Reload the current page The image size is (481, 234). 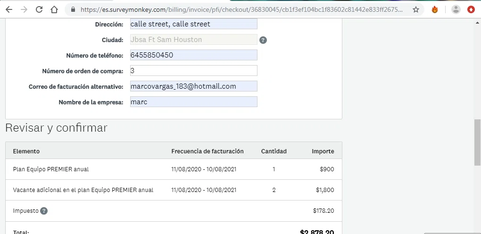tap(39, 9)
